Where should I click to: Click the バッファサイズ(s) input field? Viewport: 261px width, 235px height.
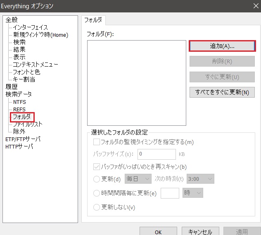(x=157, y=154)
